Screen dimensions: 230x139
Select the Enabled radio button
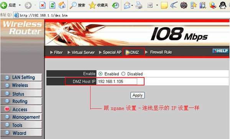tap(100, 74)
